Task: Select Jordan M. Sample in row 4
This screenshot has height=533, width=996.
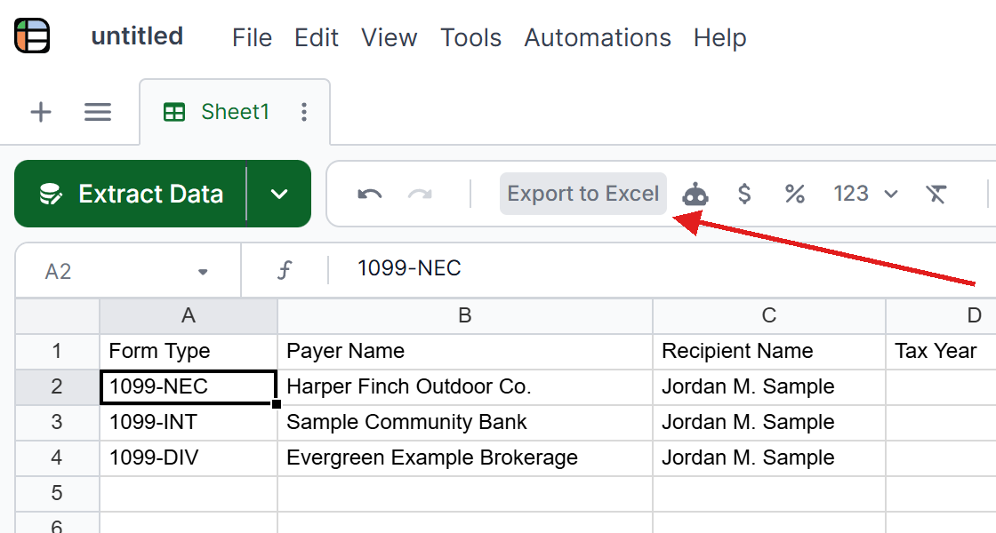Action: [768, 457]
